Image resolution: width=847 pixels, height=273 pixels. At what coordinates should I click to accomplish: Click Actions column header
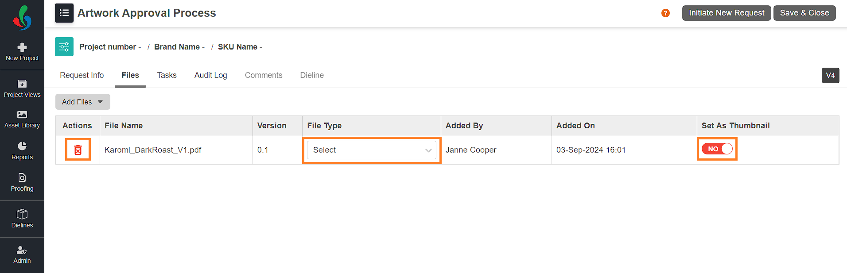[x=77, y=126]
